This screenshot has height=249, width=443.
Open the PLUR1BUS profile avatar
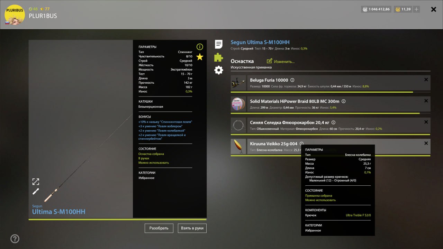coord(15,15)
